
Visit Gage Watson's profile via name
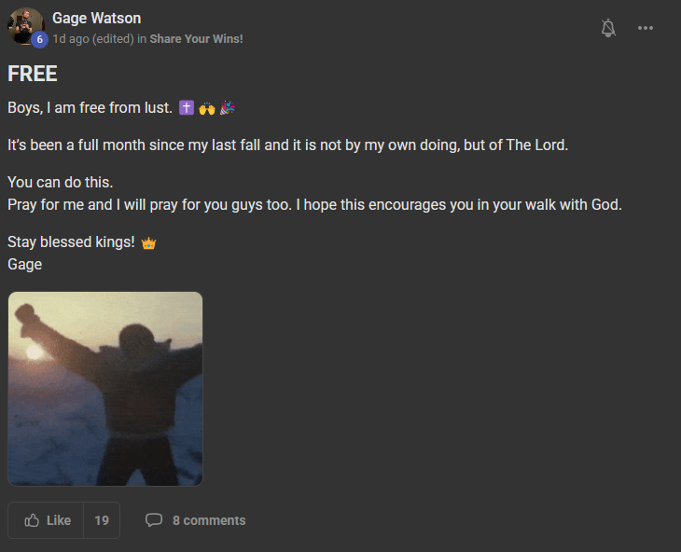coord(96,19)
